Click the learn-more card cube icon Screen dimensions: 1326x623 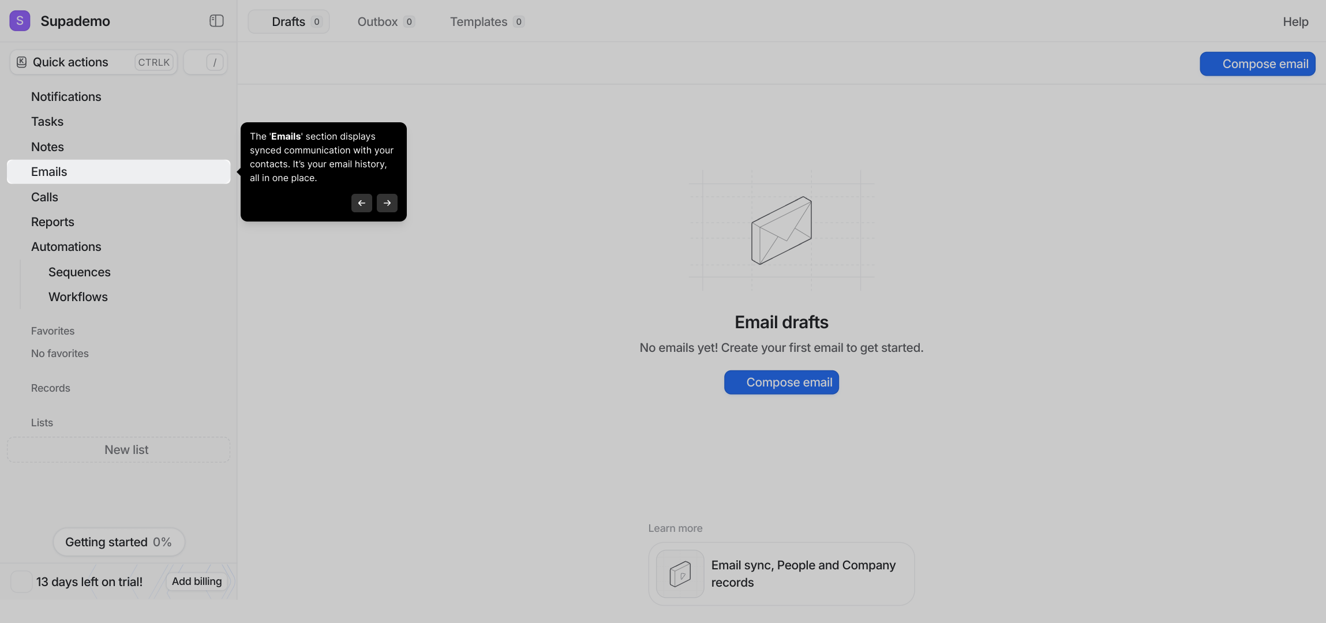click(x=680, y=574)
